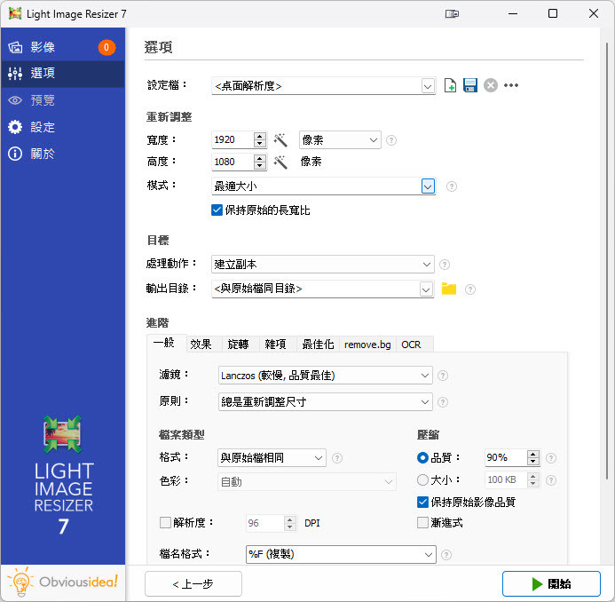The width and height of the screenshot is (615, 602).
Task: Click the 開始 start button
Action: pos(550,583)
